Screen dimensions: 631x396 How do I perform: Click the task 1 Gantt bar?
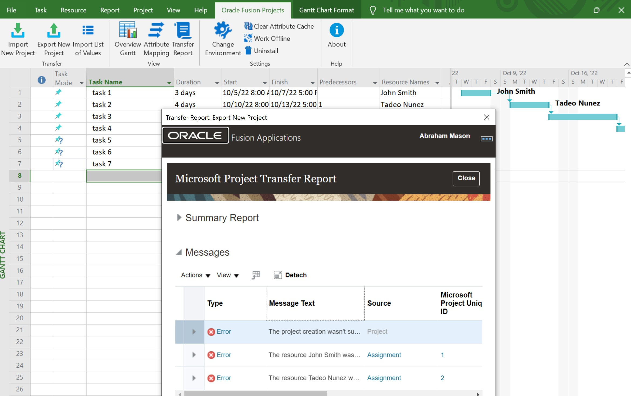coord(476,93)
